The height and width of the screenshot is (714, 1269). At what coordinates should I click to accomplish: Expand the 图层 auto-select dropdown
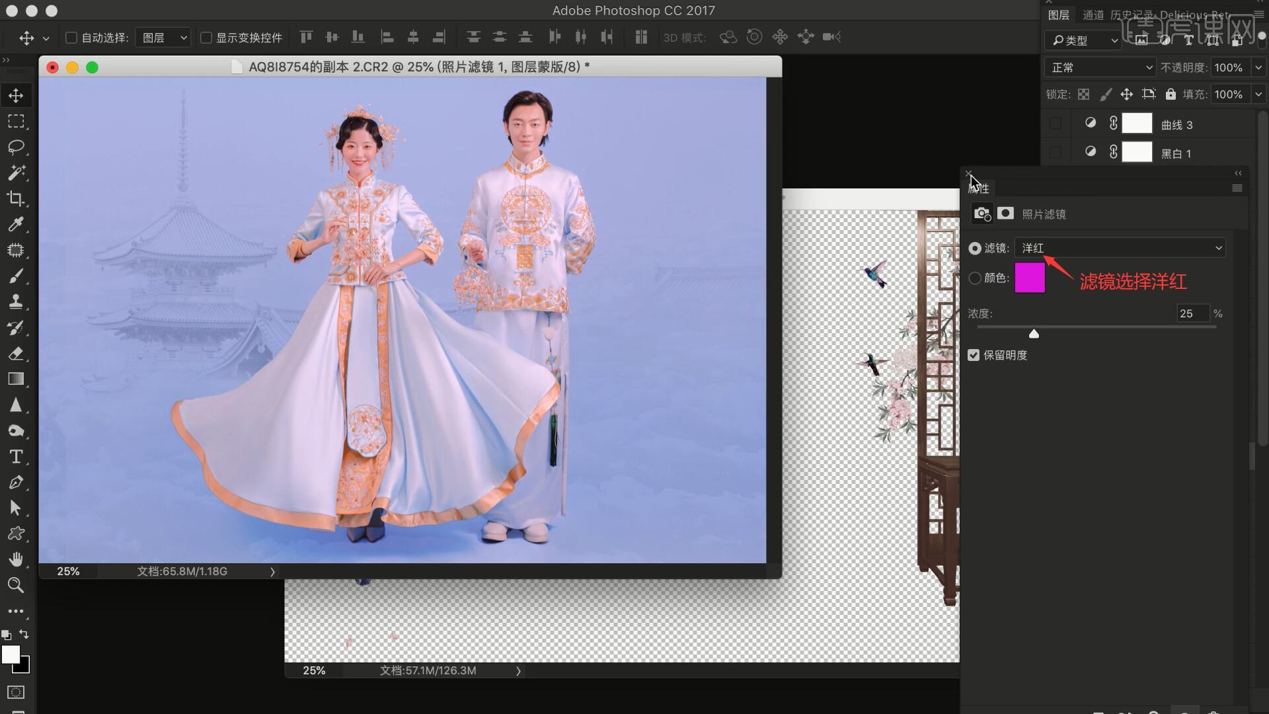pos(163,38)
